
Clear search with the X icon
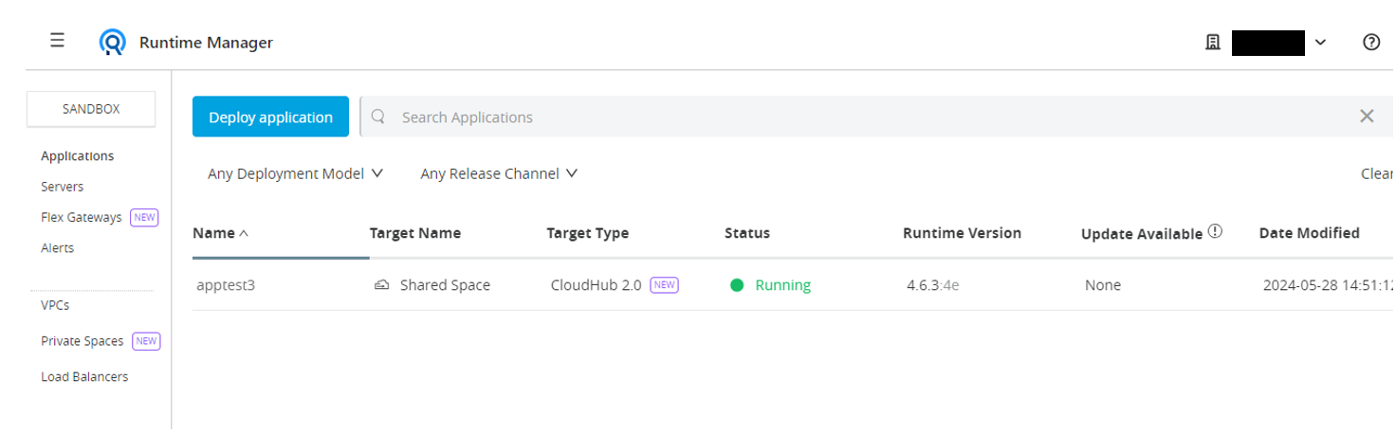coord(1367,117)
